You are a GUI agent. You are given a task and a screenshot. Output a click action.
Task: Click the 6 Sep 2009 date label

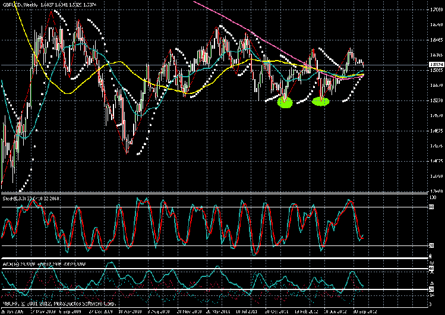[71, 311]
